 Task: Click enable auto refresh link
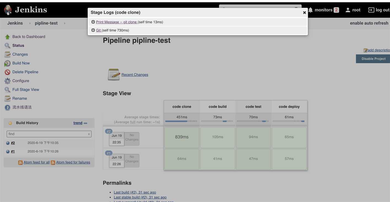pyautogui.click(x=369, y=23)
